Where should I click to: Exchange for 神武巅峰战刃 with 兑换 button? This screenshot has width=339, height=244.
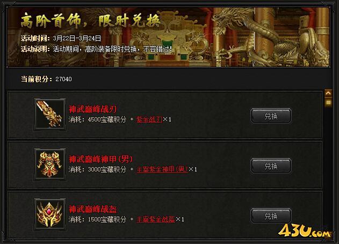(x=271, y=116)
